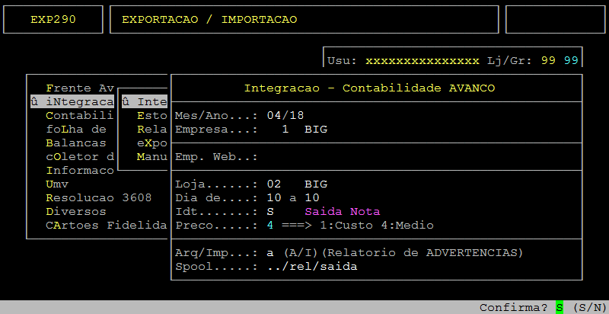
Task: Choose the Umv menu entry
Action: click(x=57, y=184)
